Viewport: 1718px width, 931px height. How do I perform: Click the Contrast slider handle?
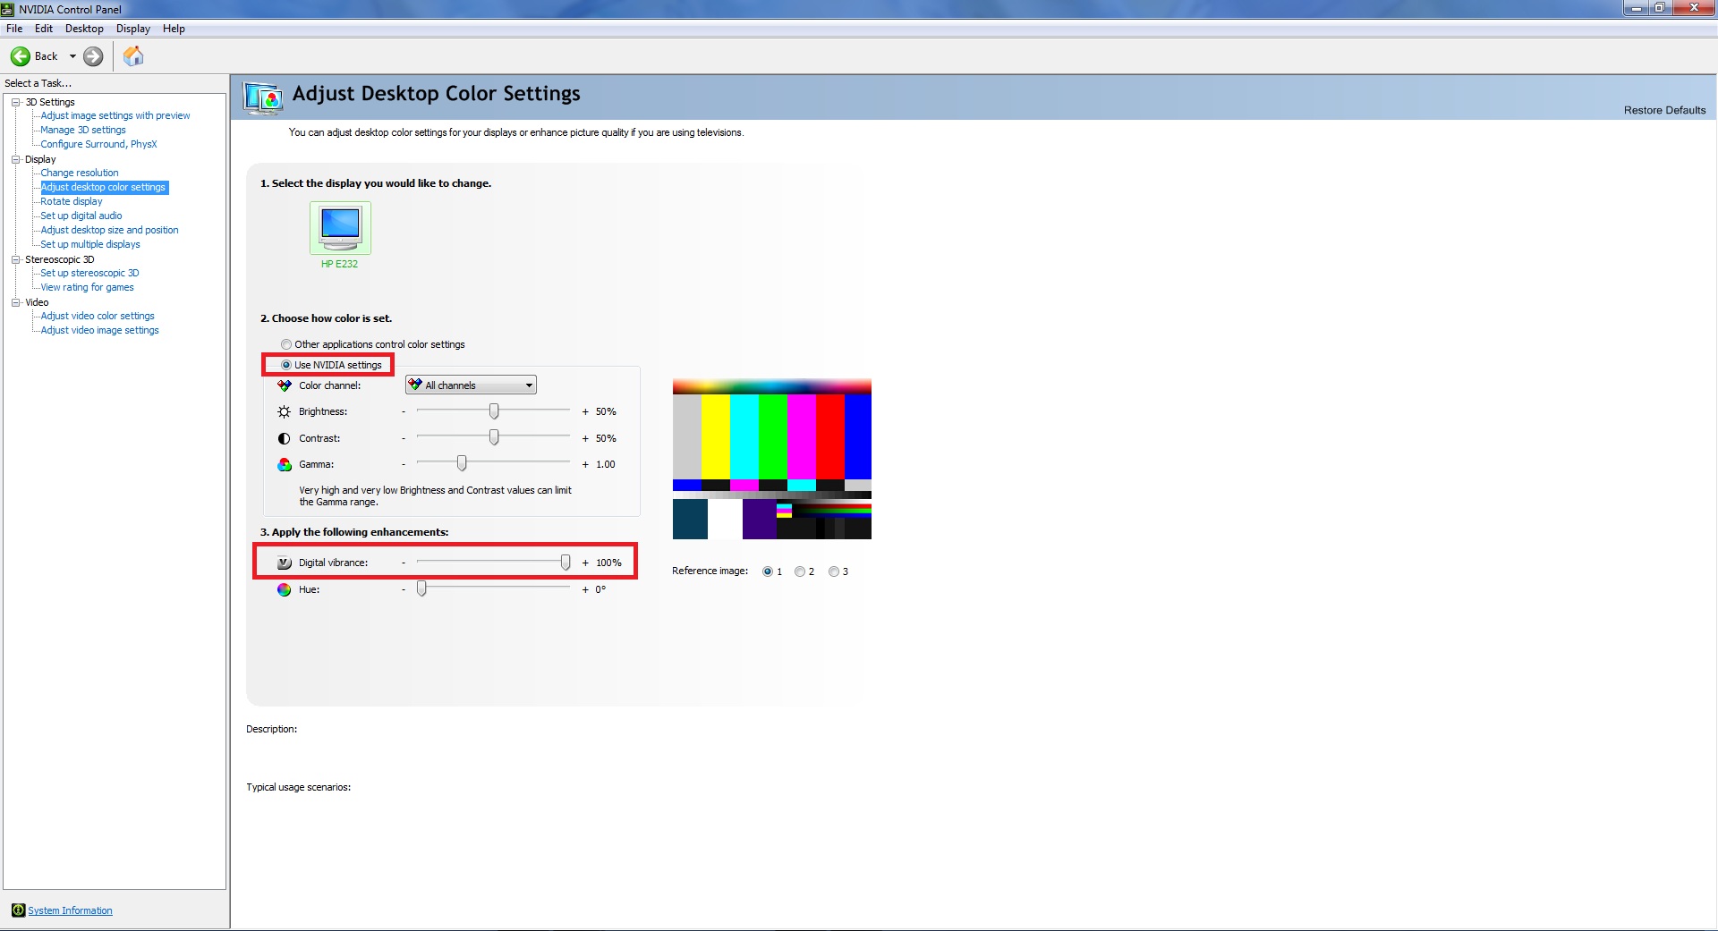coord(494,437)
